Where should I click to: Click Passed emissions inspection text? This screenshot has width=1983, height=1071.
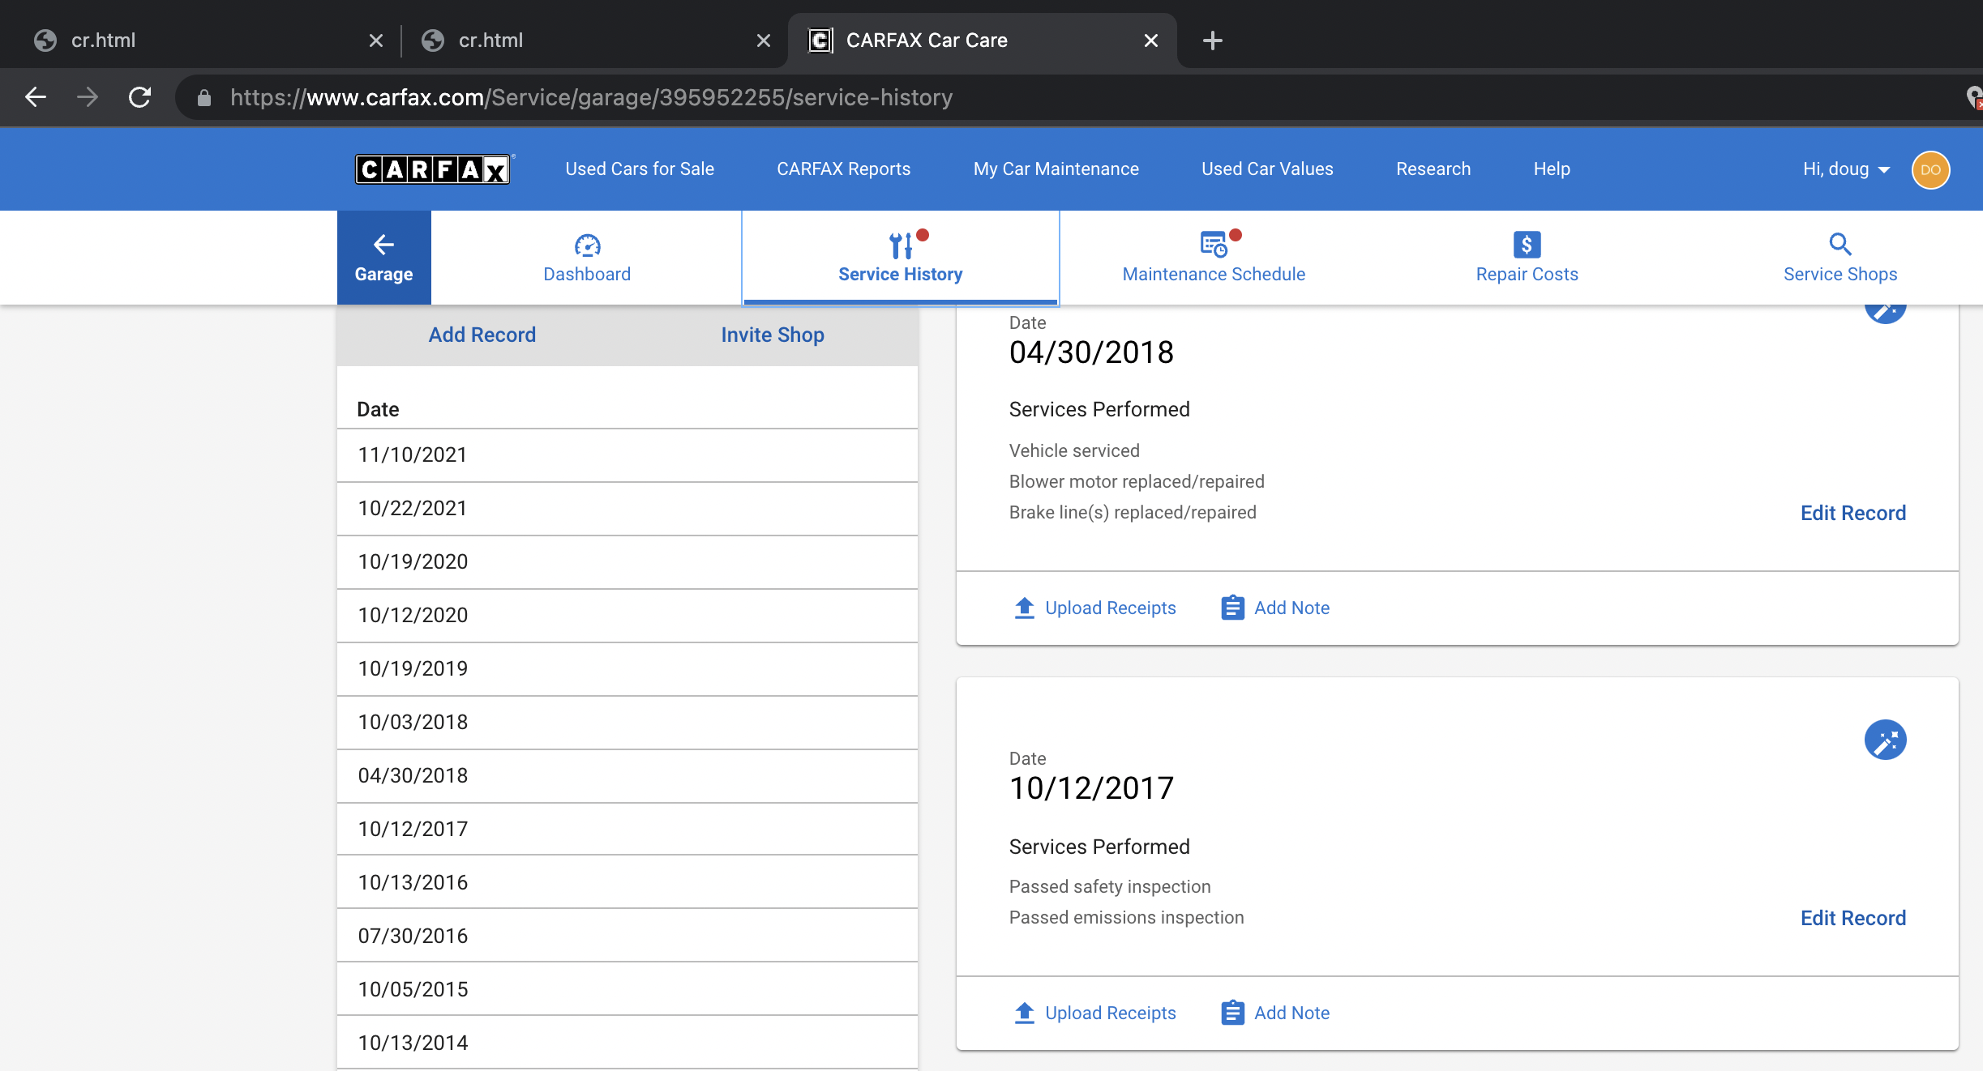pyautogui.click(x=1126, y=917)
